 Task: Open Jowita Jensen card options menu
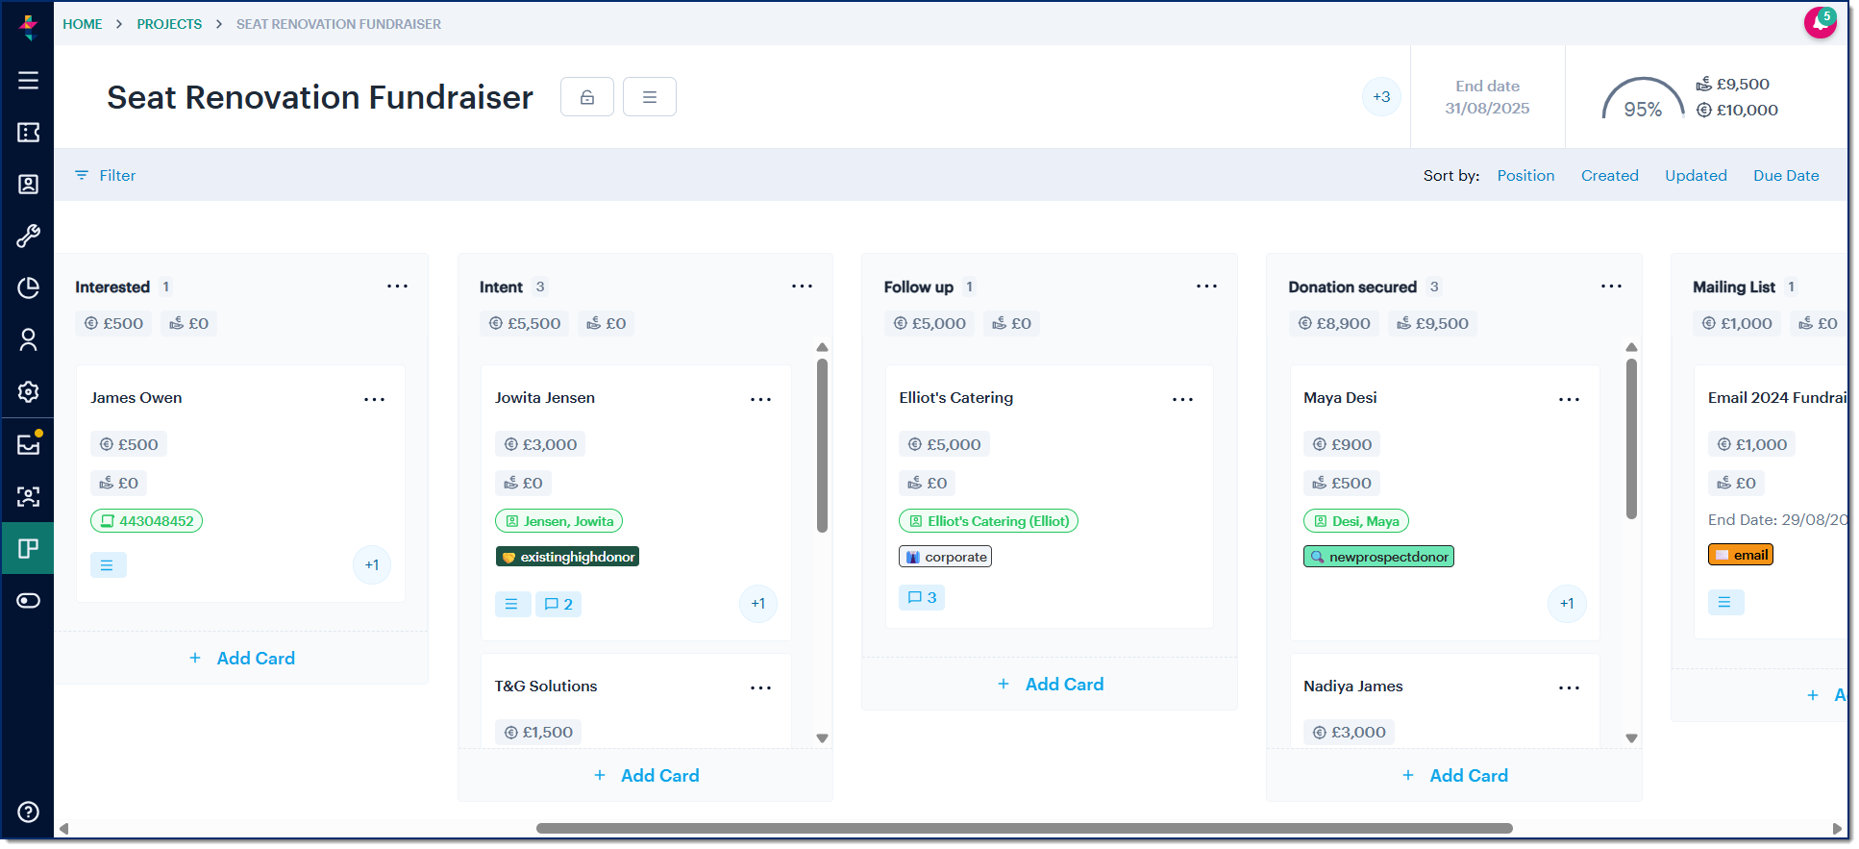point(760,399)
